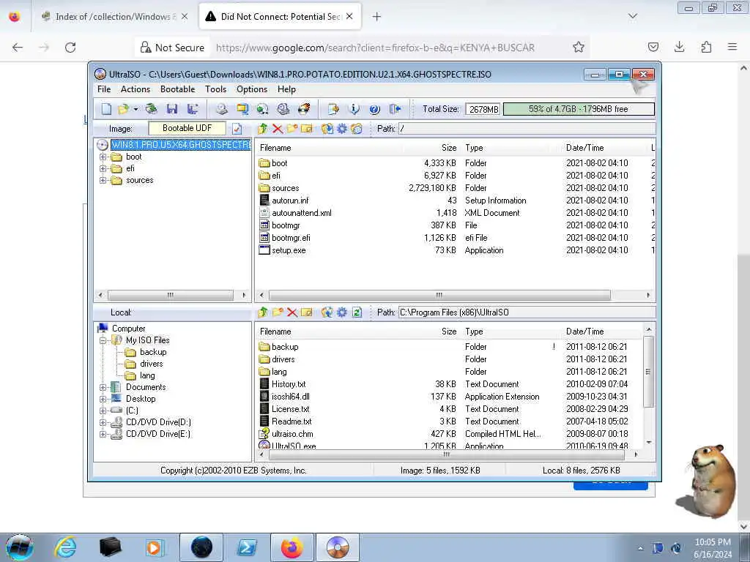Screen dimensions: 750x562
Task: Click the Refresh icon in the Local toolbar
Action: pyautogui.click(x=357, y=312)
